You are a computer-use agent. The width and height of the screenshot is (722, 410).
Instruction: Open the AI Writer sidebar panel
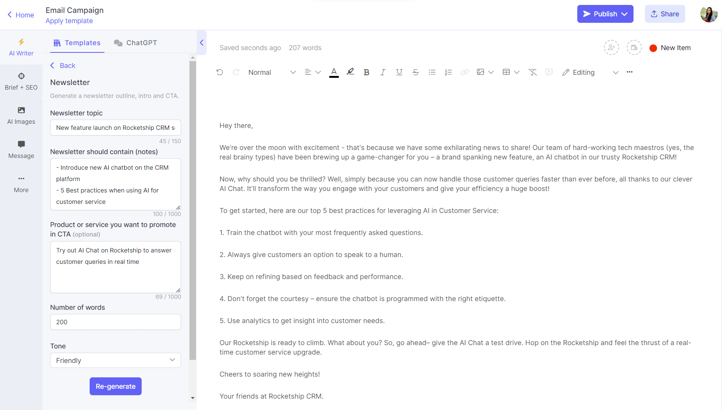(x=21, y=47)
